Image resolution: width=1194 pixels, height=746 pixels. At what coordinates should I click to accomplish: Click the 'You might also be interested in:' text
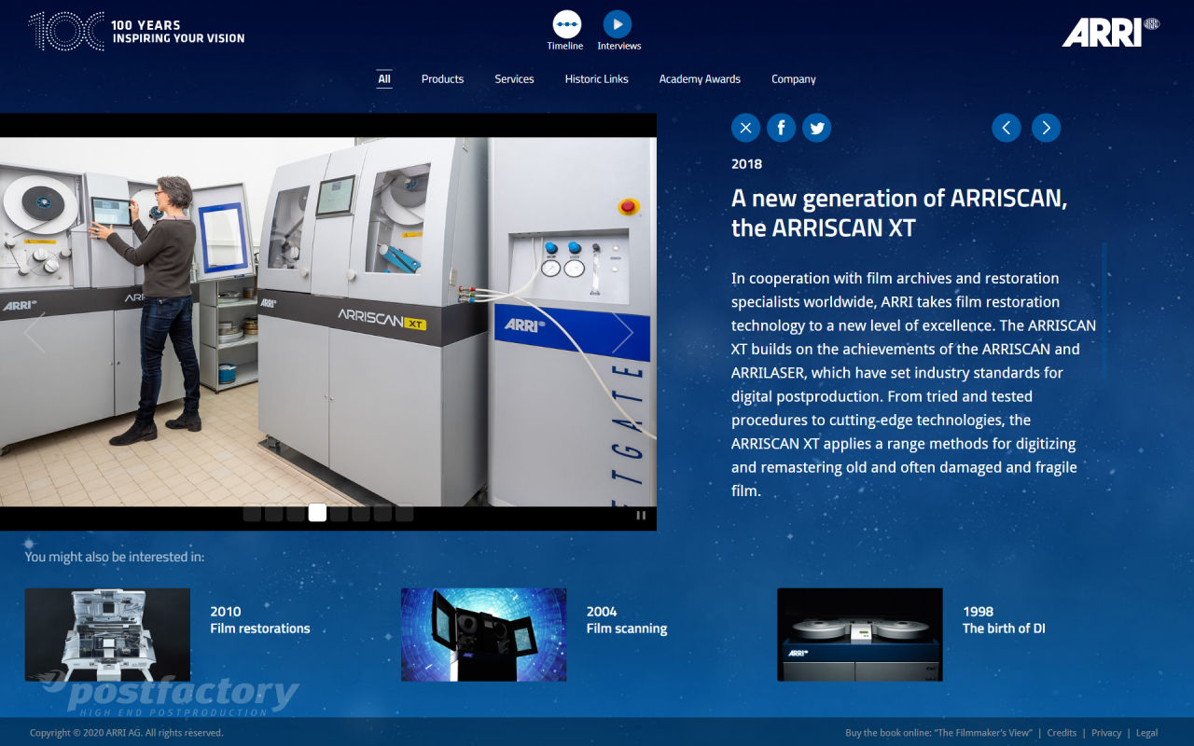click(x=115, y=557)
